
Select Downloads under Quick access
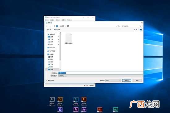(51, 39)
